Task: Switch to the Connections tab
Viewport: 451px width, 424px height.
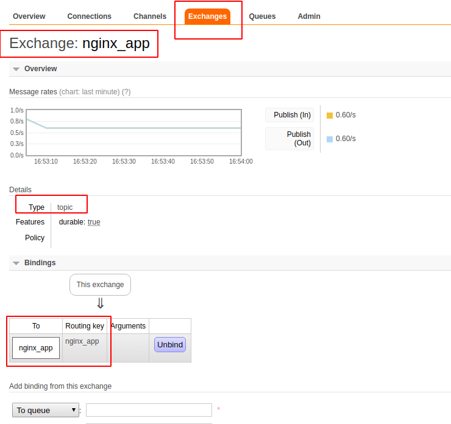Action: 89,16
